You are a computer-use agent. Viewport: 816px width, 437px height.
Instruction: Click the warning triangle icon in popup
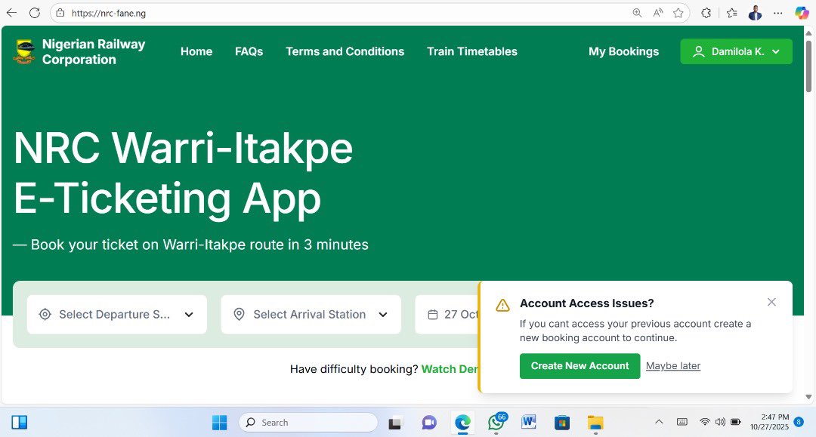[502, 305]
